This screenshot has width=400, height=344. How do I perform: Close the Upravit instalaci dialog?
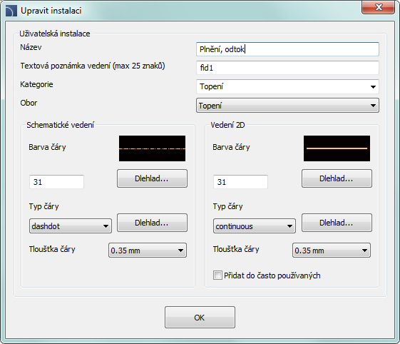click(379, 7)
